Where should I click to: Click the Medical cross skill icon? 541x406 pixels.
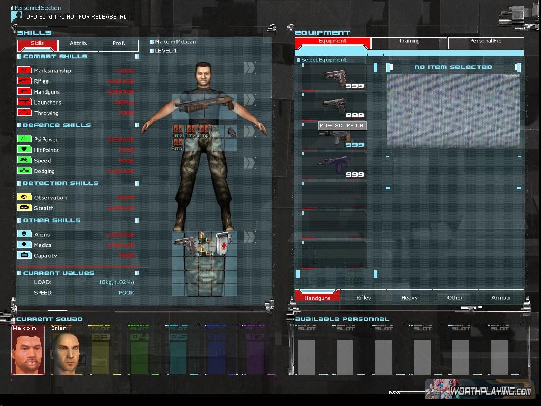click(24, 245)
